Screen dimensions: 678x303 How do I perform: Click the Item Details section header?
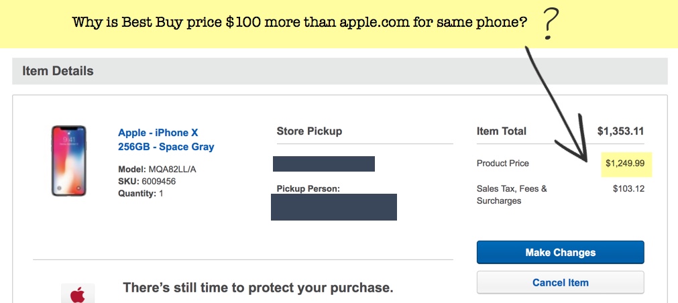pyautogui.click(x=58, y=70)
